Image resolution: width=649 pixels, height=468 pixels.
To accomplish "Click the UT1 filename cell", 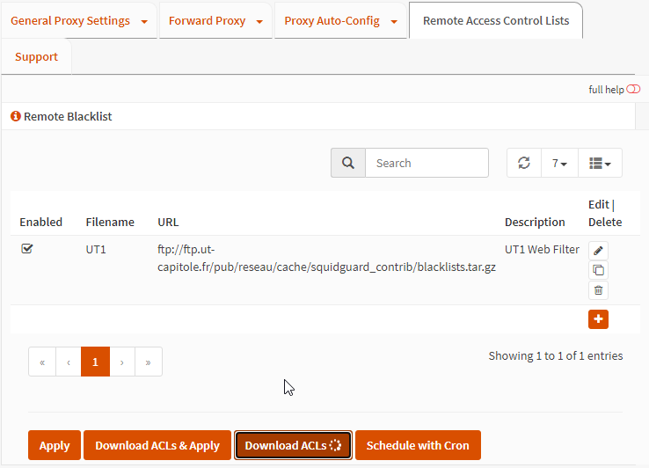I will coord(96,249).
